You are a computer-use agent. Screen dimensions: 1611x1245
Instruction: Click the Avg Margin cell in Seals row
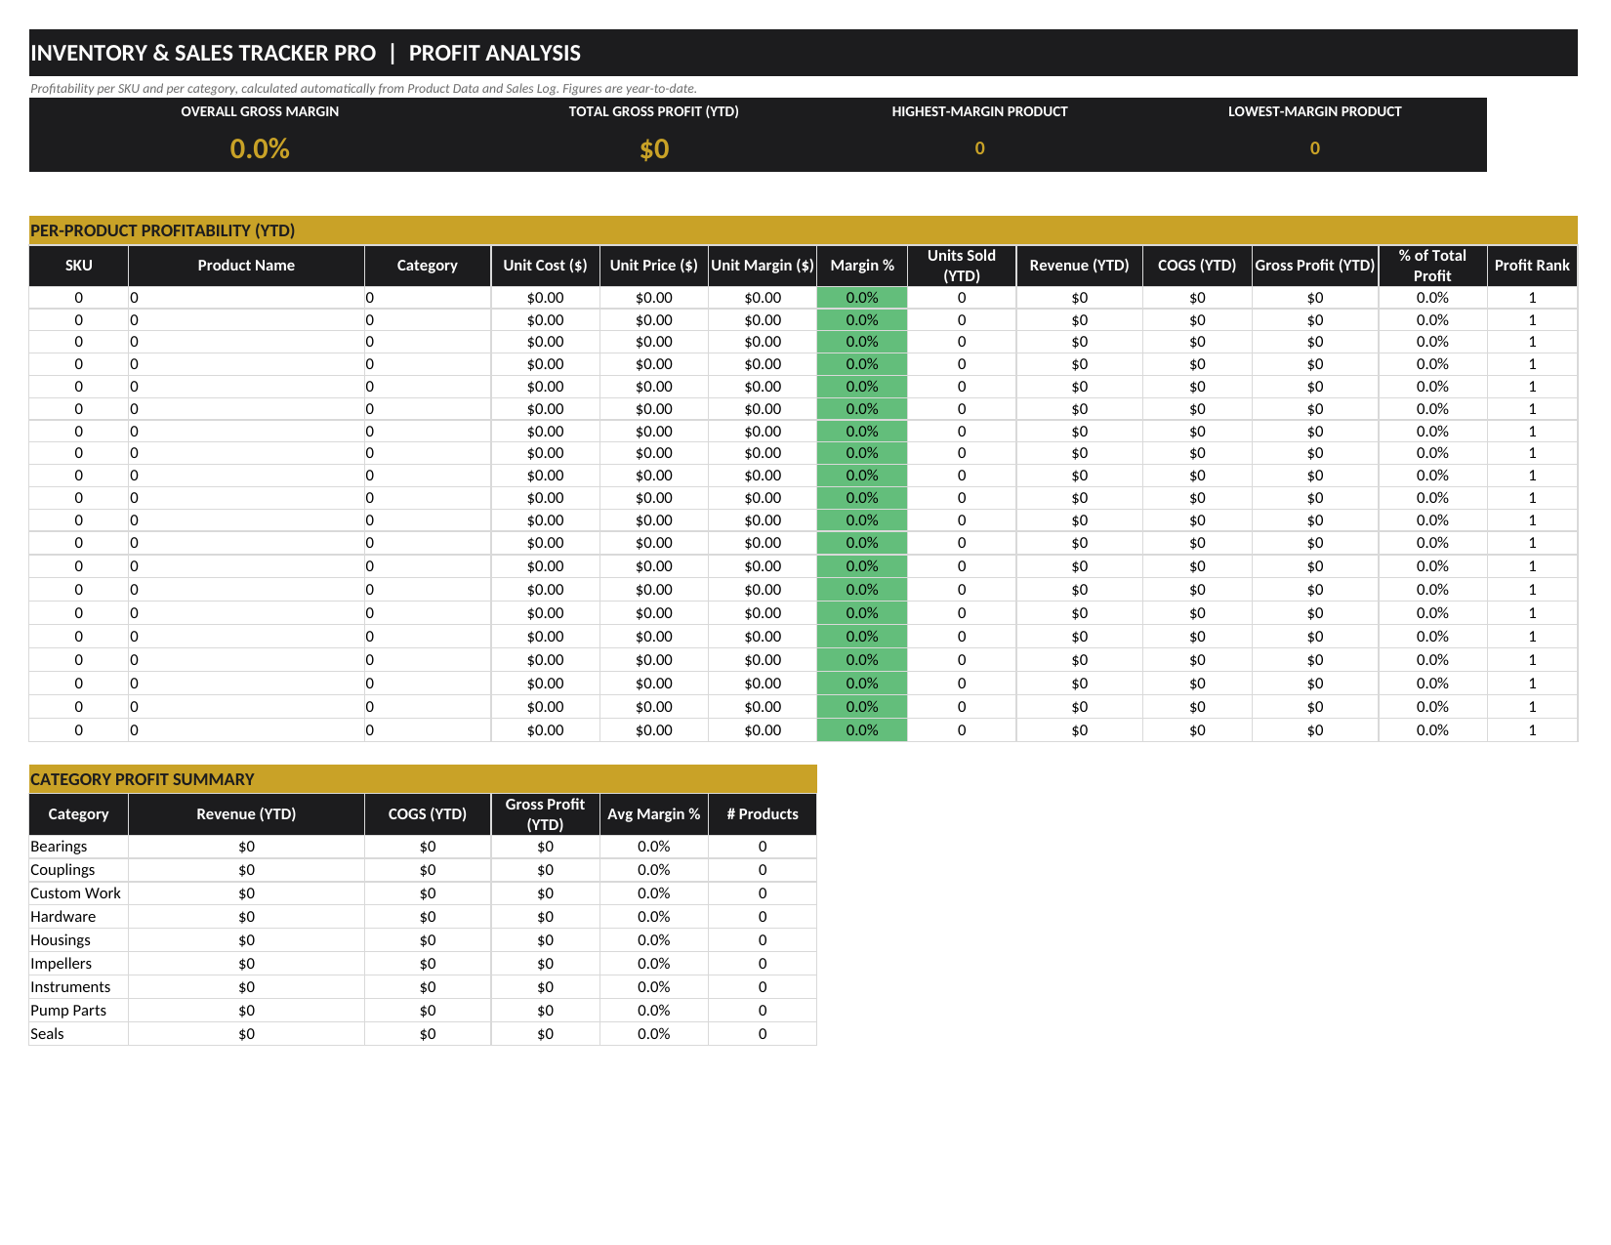coord(654,1034)
